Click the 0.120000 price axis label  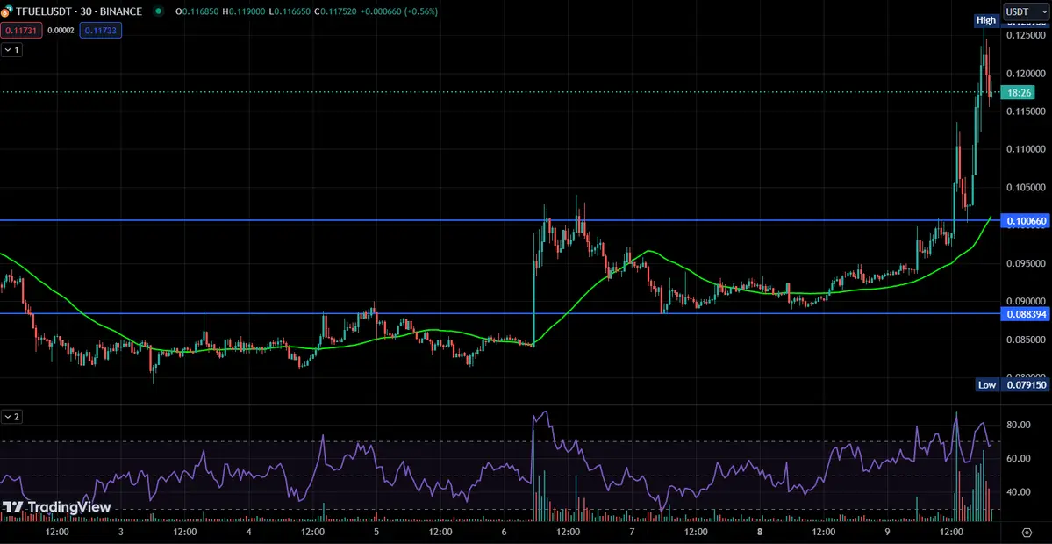[1026, 73]
